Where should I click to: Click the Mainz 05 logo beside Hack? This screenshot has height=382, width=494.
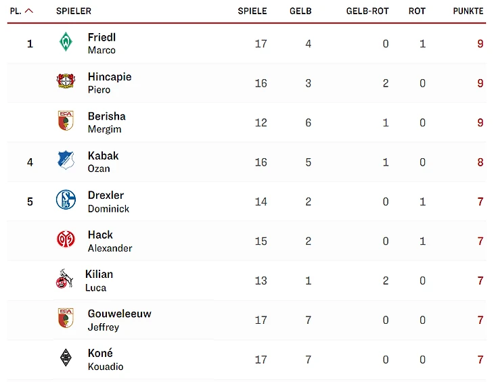[x=66, y=239]
